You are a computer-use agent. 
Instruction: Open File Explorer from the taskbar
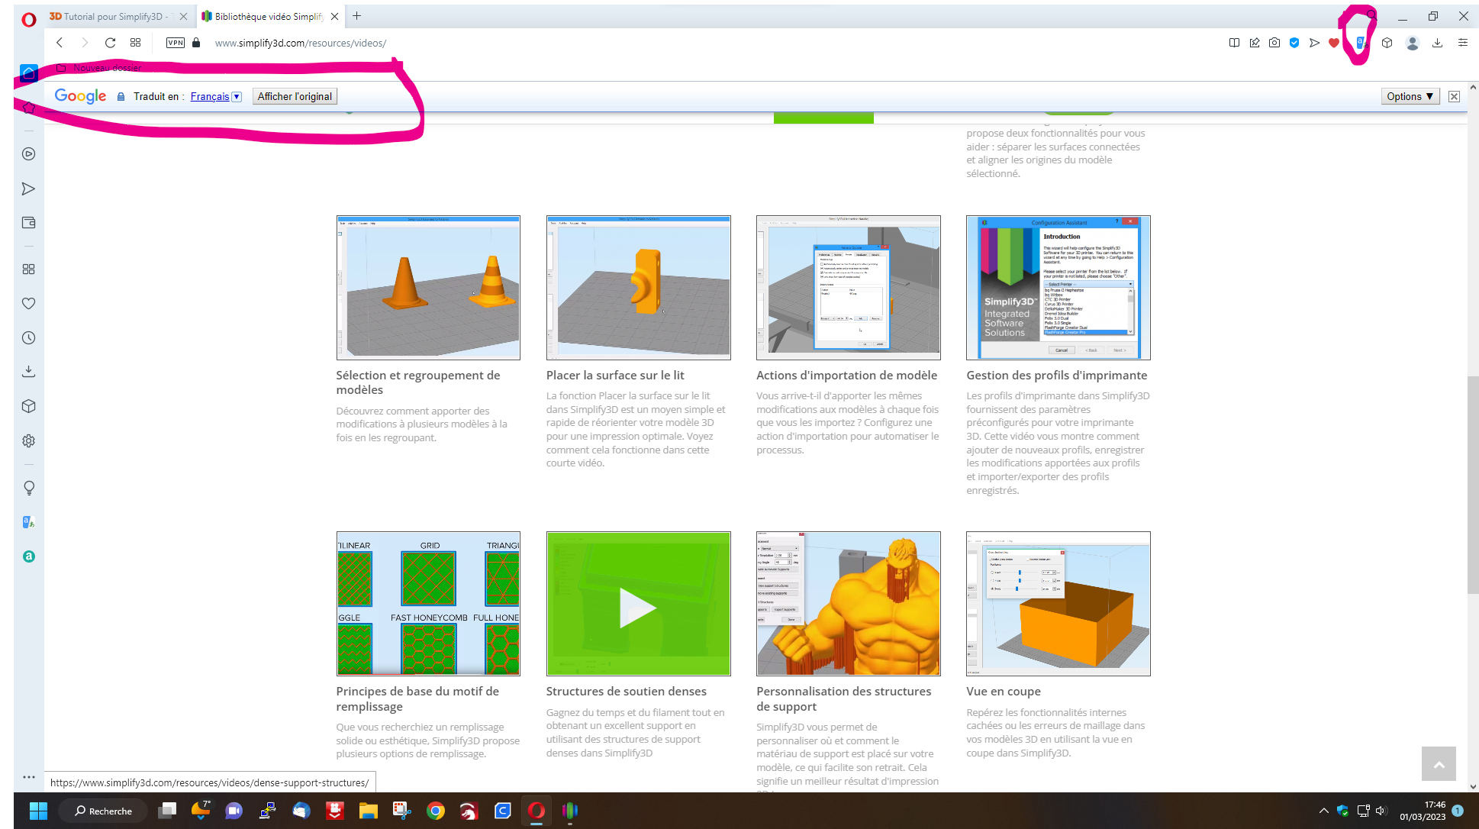click(368, 811)
